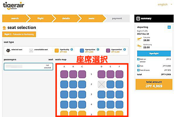Choose tigerbuddy seat 5A

click(64, 113)
